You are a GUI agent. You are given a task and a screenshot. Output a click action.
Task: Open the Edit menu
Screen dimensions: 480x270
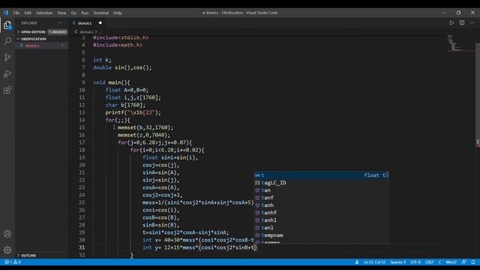(x=28, y=13)
